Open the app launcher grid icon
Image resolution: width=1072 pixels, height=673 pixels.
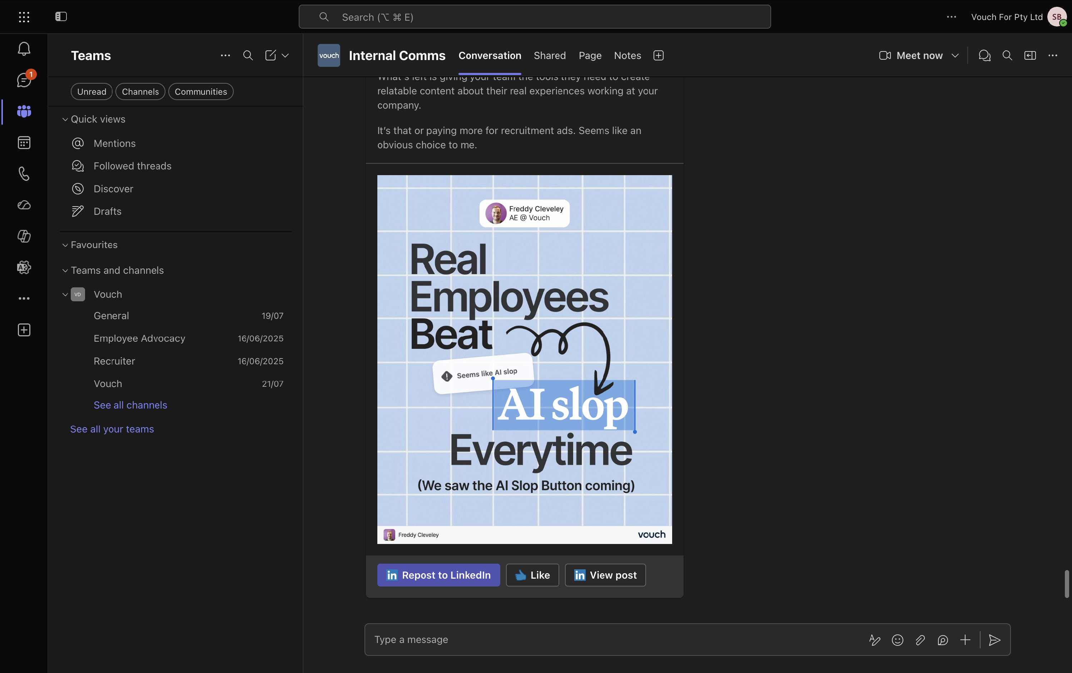click(x=24, y=17)
